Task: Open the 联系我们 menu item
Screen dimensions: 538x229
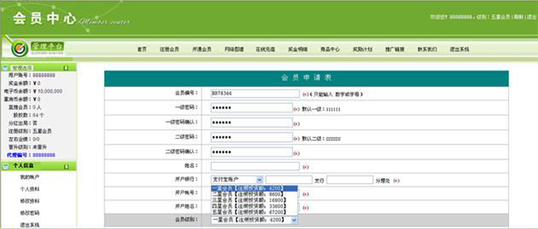Action: (x=427, y=50)
